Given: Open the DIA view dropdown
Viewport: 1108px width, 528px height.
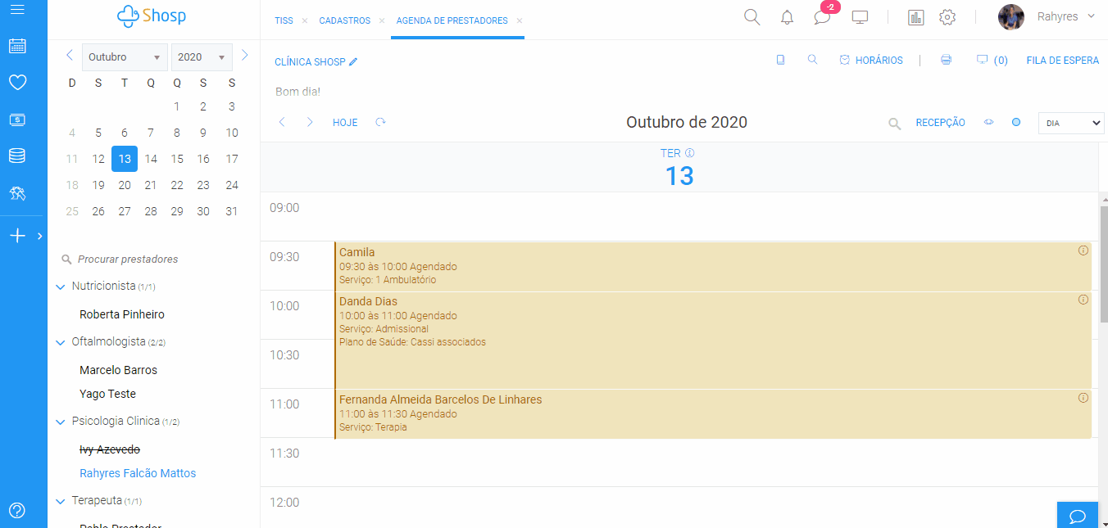Looking at the screenshot, I should pyautogui.click(x=1071, y=123).
